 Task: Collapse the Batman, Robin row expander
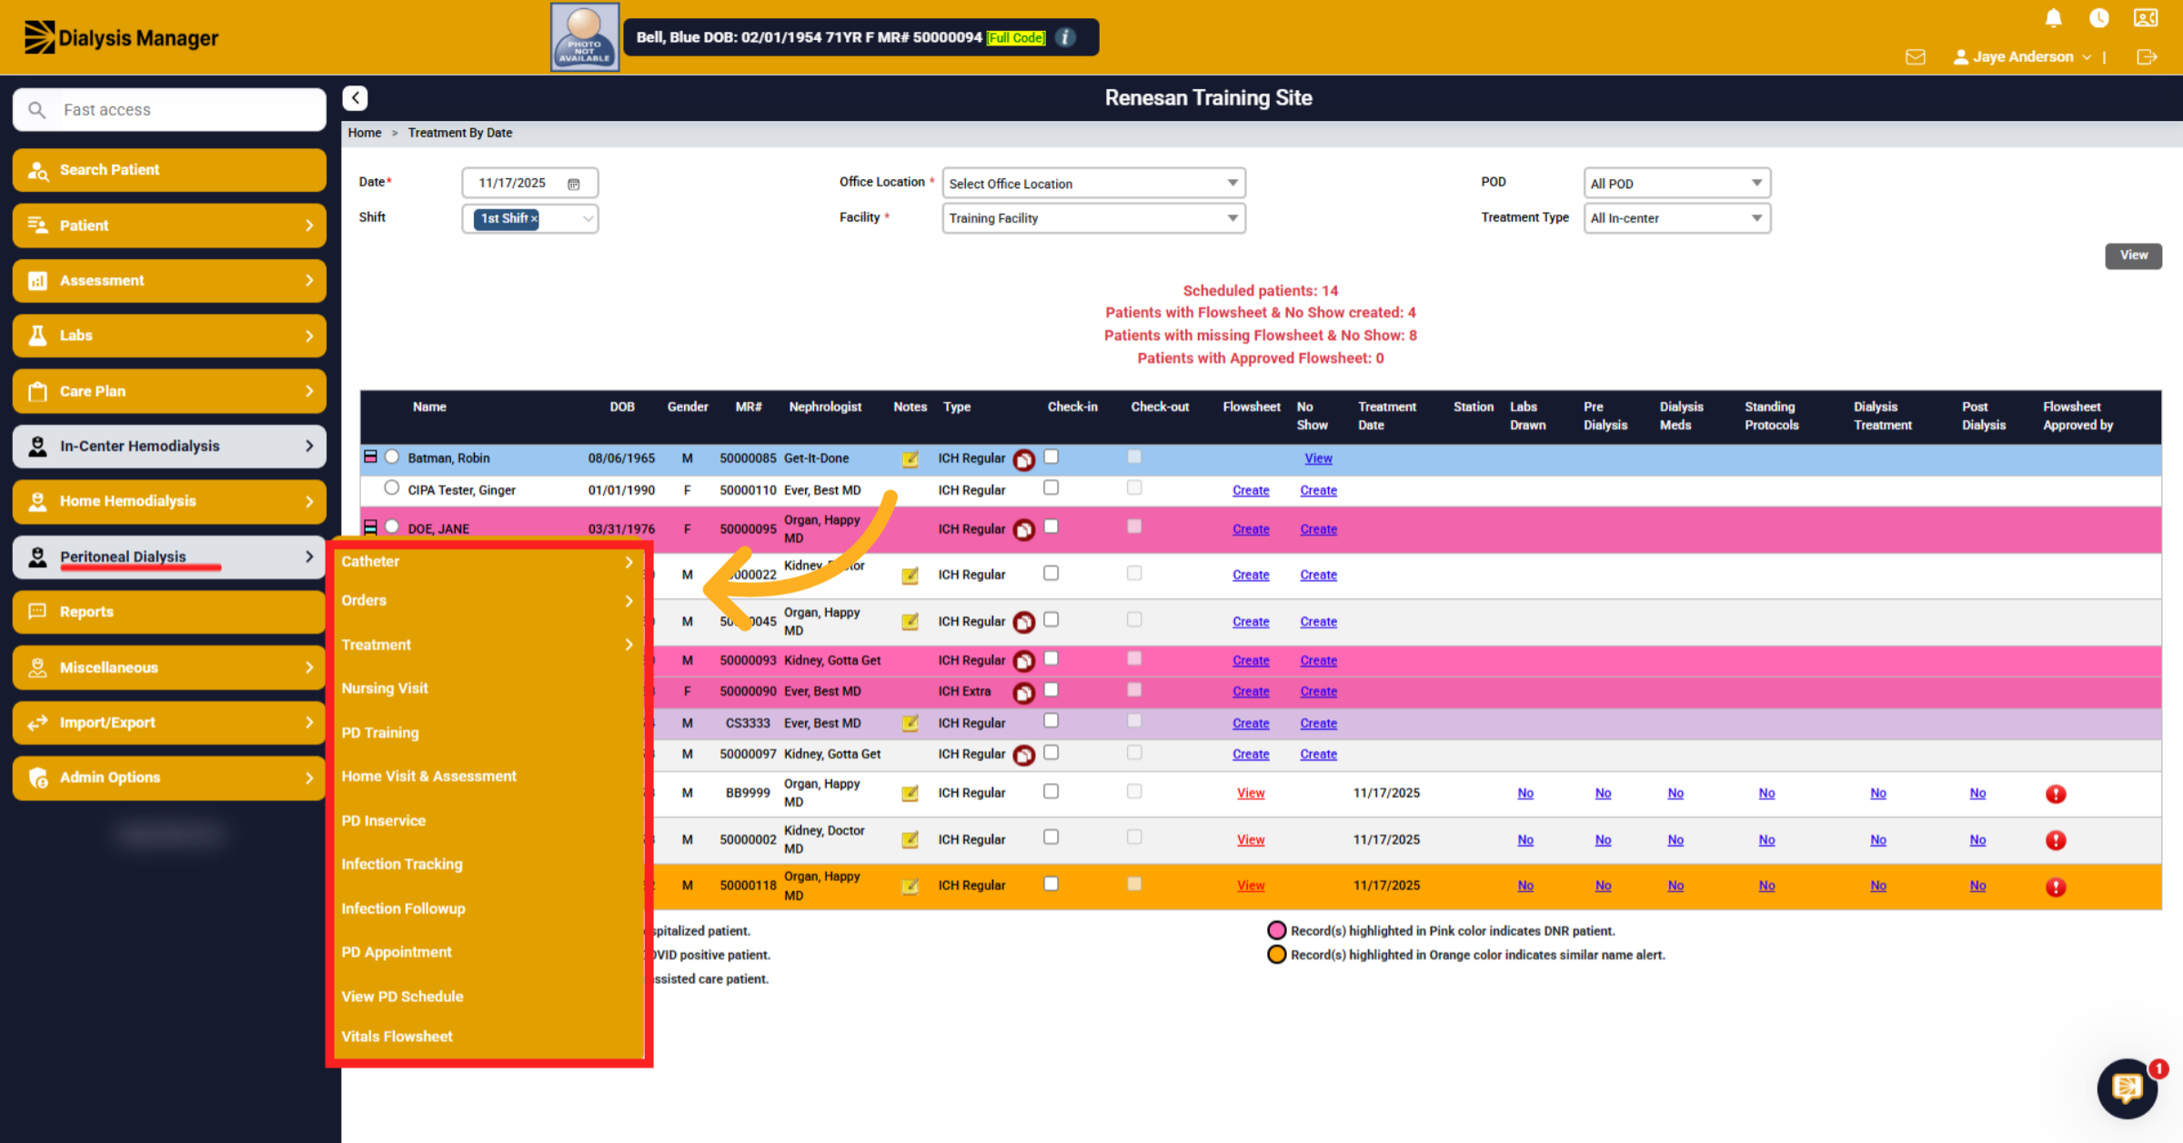click(370, 456)
